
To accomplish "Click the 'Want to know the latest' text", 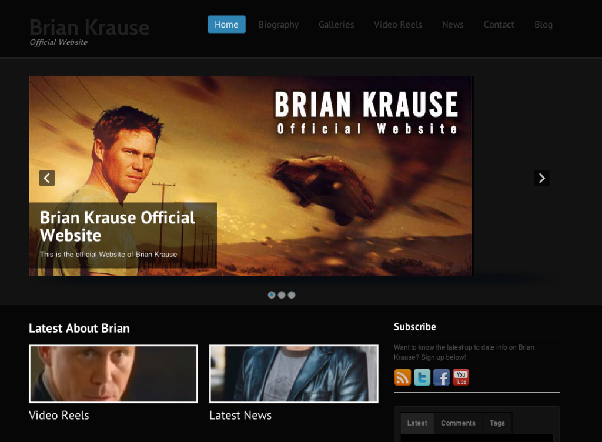I will click(464, 352).
